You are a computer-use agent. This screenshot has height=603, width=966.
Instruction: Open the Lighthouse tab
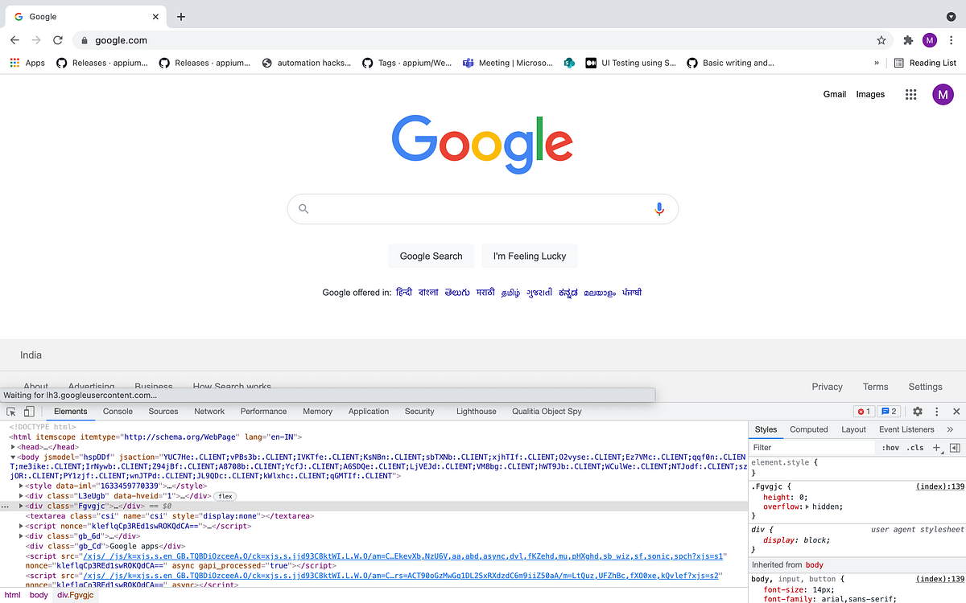click(477, 411)
